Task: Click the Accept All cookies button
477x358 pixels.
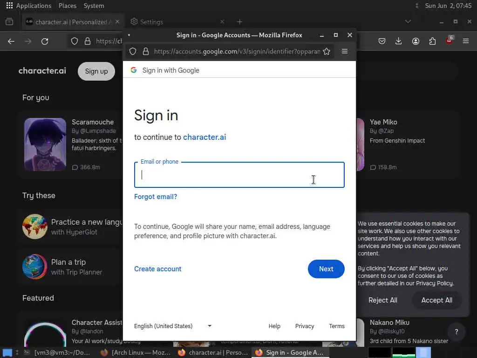Action: click(436, 300)
